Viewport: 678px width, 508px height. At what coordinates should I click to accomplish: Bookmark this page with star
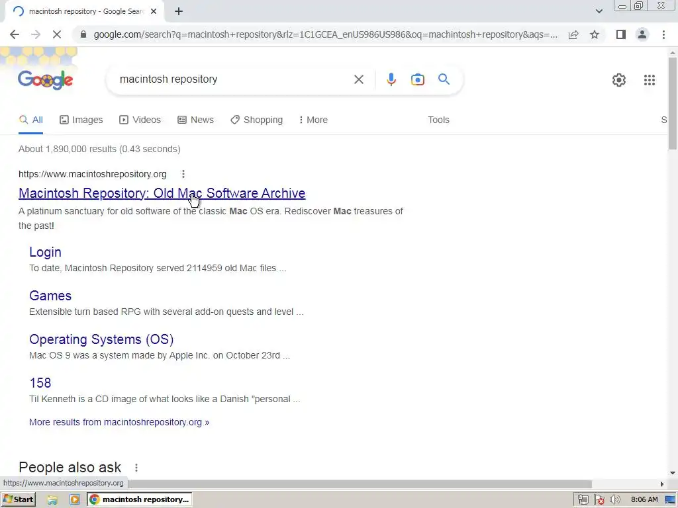point(595,34)
